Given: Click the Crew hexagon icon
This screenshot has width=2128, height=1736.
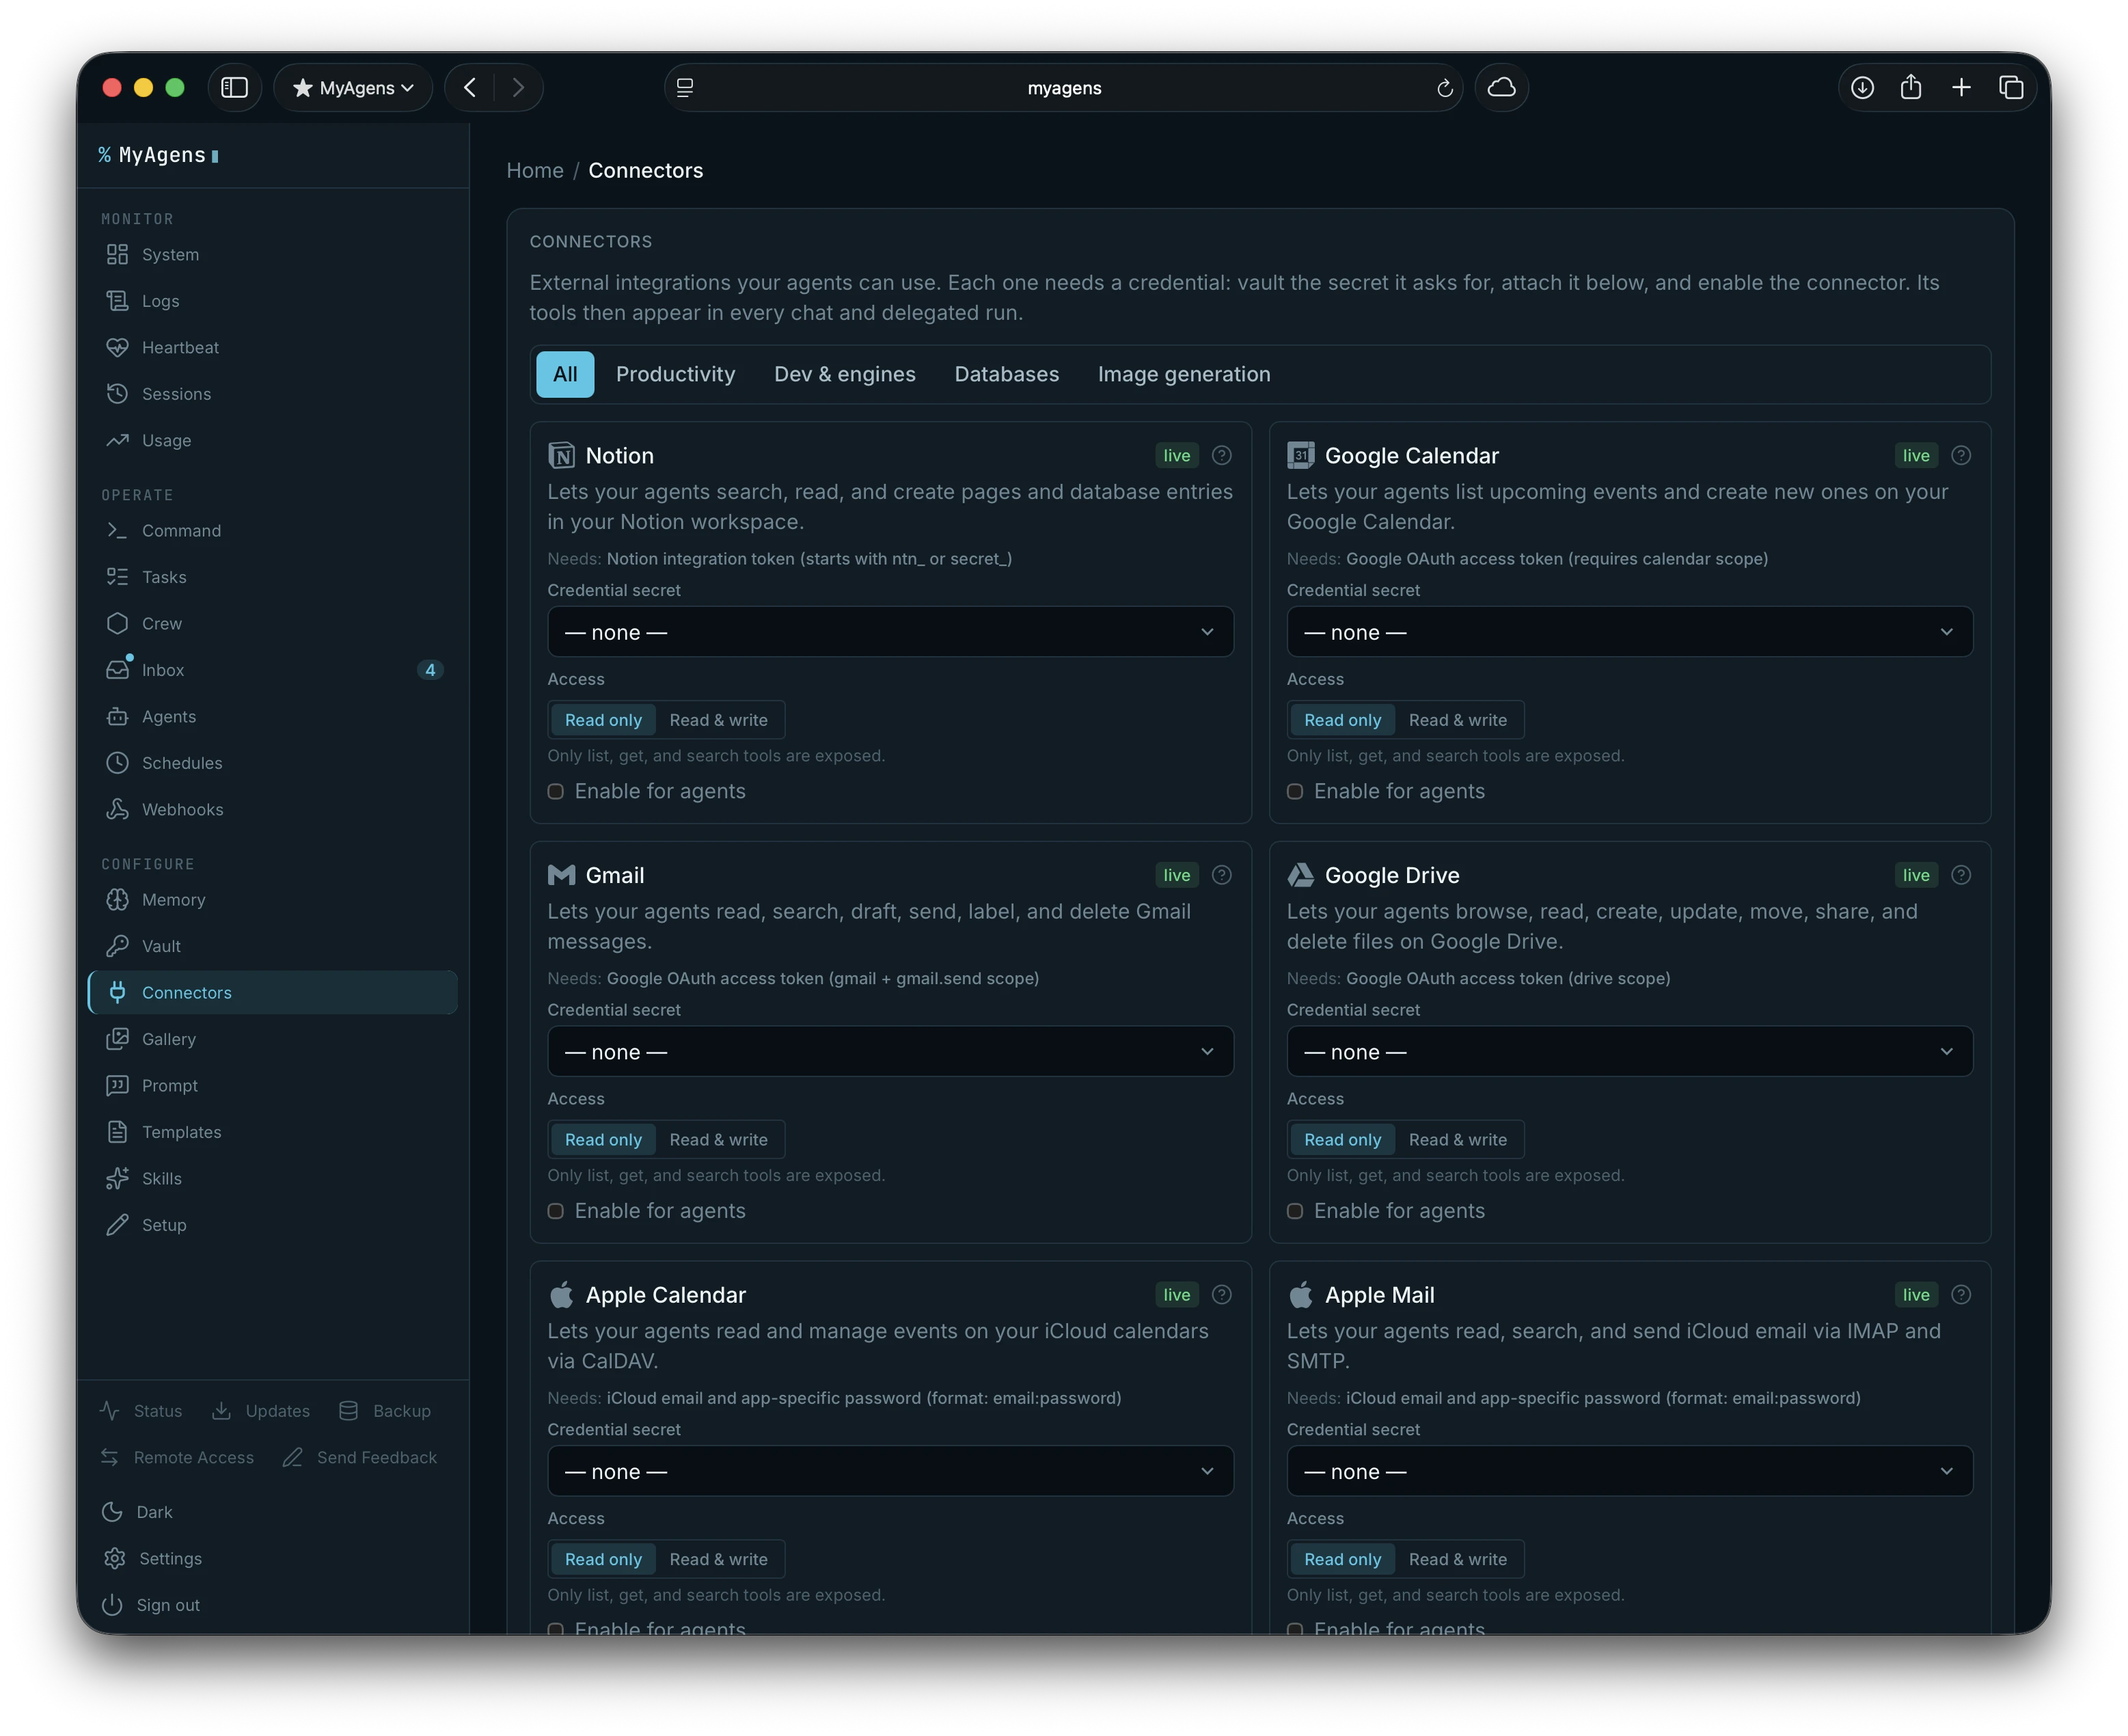Looking at the screenshot, I should click(117, 623).
